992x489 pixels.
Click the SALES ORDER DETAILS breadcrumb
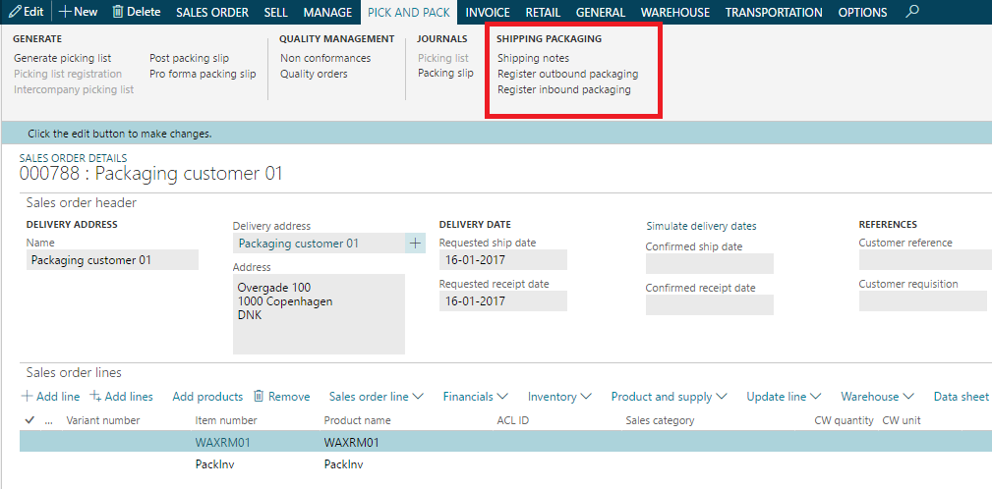pos(74,158)
